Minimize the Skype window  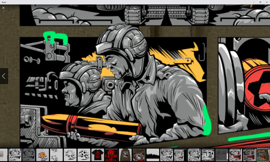[253, 2]
